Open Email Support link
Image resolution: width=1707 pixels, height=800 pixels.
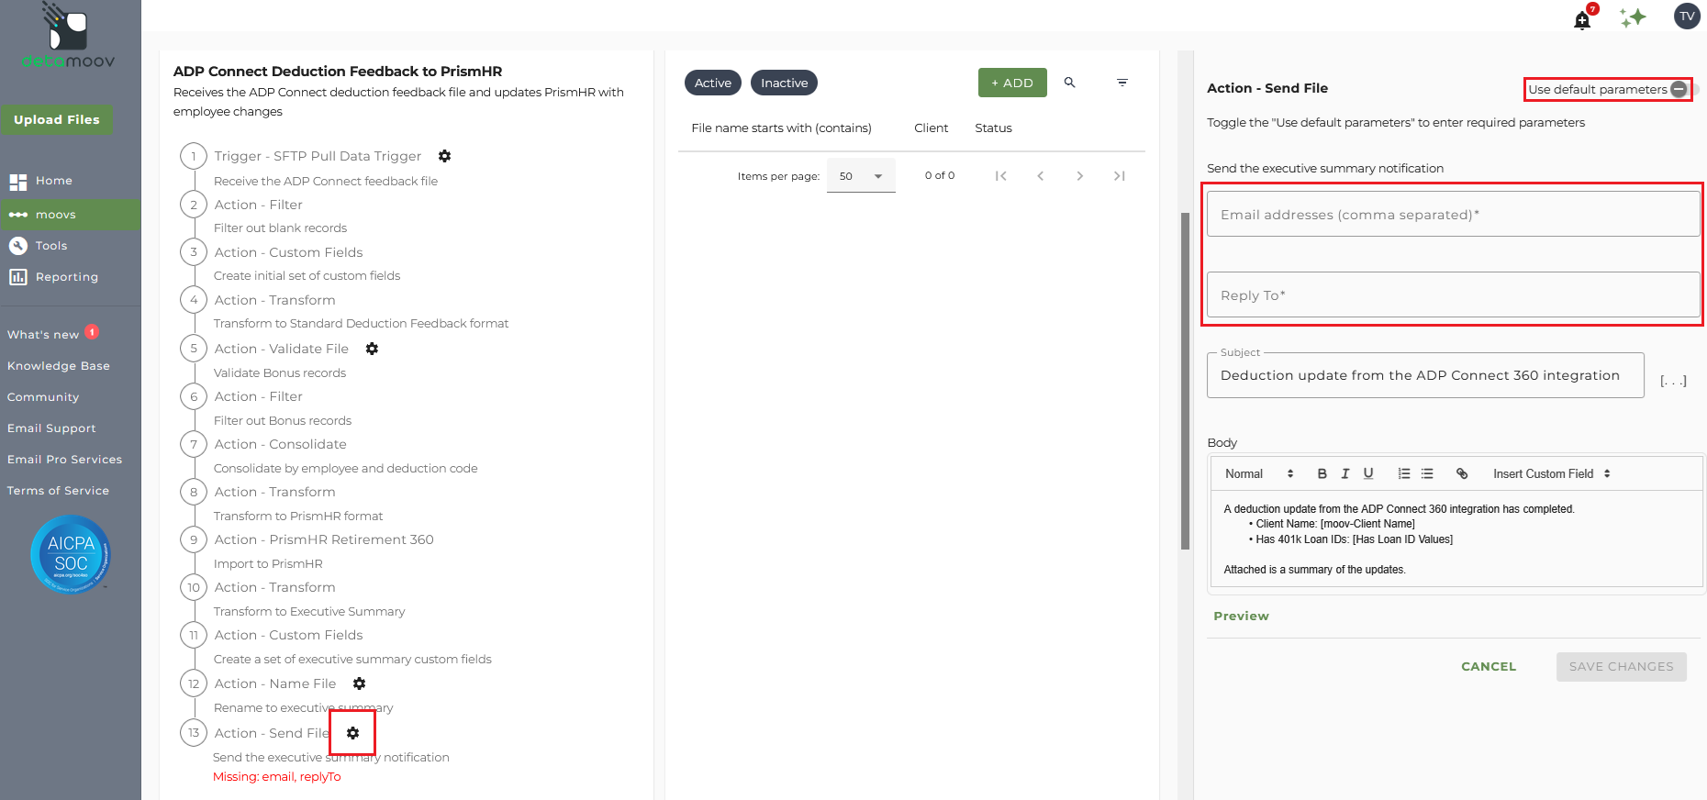(x=51, y=428)
